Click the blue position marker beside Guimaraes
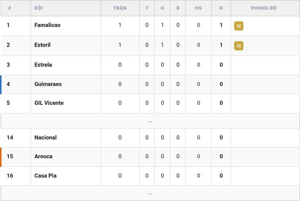The width and height of the screenshot is (300, 201). (x=1, y=85)
